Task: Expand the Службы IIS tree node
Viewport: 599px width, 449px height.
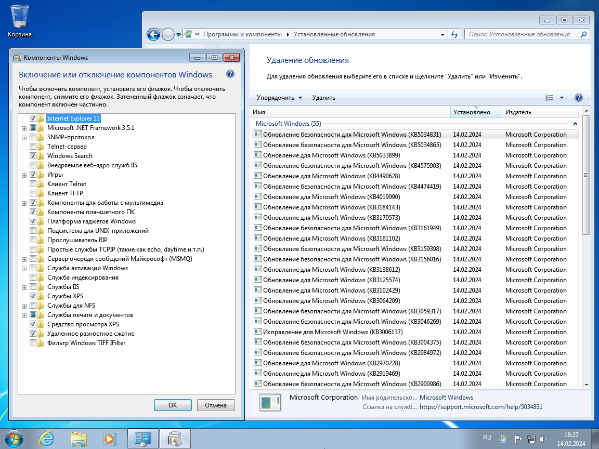Action: point(24,287)
